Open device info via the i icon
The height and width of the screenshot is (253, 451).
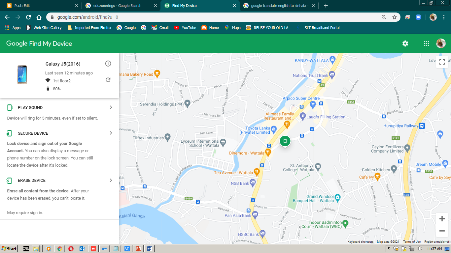point(108,64)
